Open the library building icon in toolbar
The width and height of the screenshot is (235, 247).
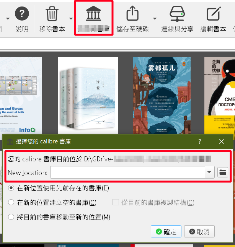[x=93, y=15]
